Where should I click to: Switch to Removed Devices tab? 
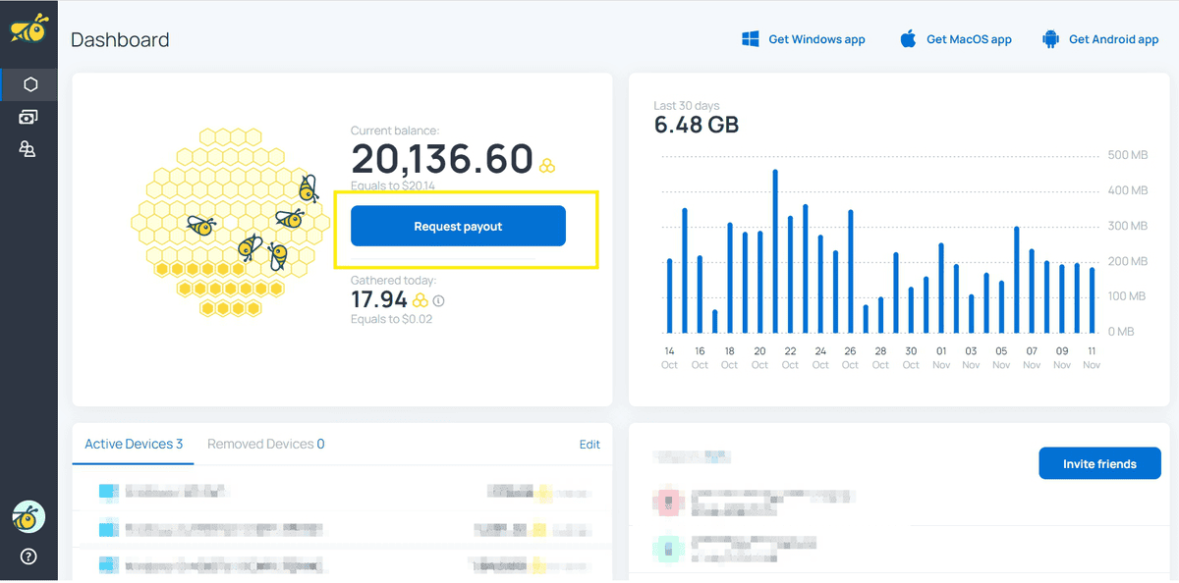click(266, 444)
